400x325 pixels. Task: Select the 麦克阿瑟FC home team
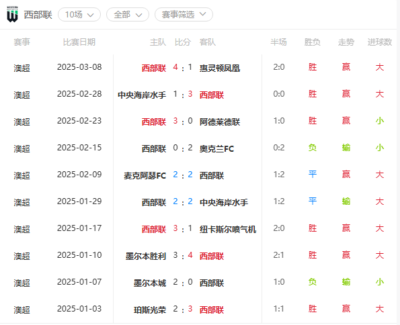(145, 175)
